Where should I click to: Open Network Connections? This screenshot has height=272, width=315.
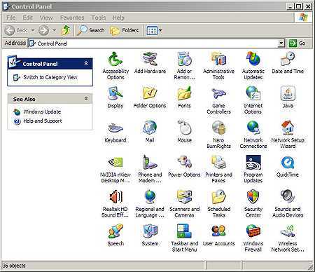(253, 135)
